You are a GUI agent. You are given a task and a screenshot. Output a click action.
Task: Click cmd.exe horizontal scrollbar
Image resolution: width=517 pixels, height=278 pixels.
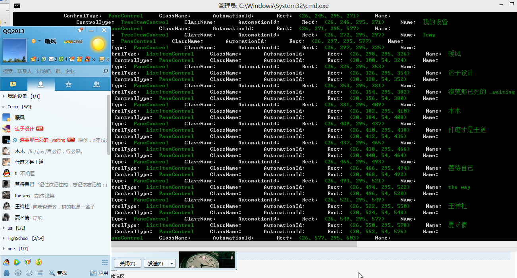coord(233,244)
